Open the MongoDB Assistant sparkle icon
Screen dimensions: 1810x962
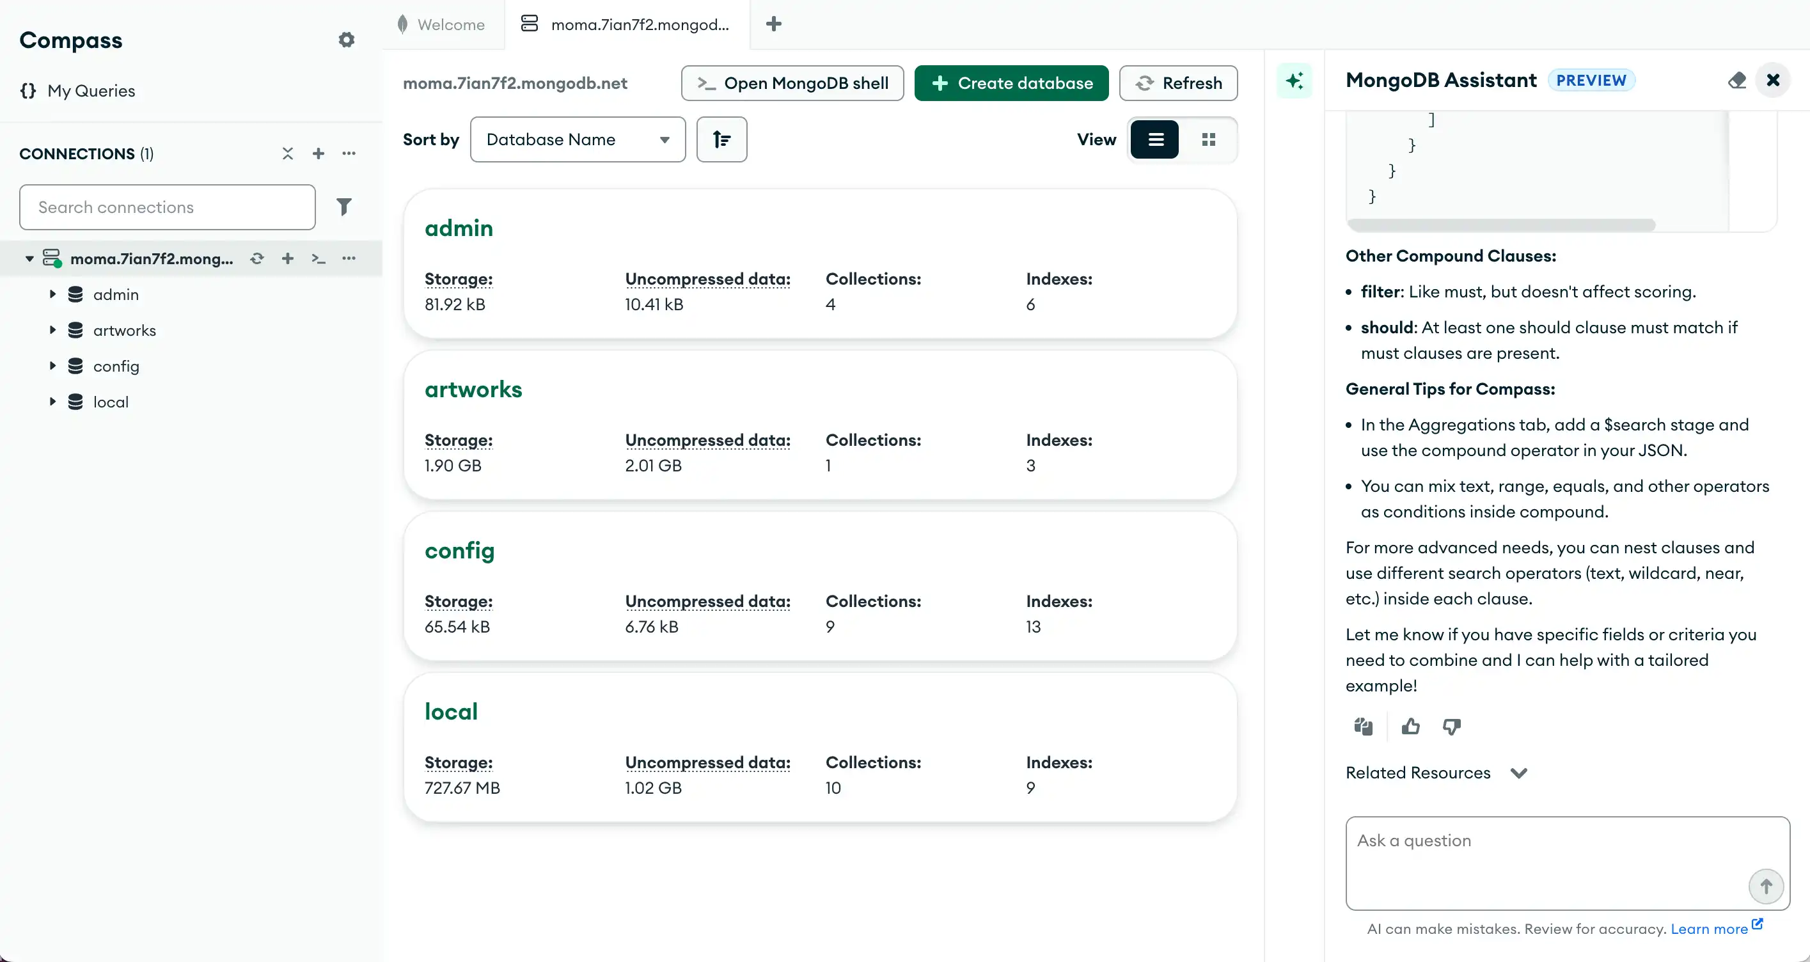click(x=1295, y=81)
